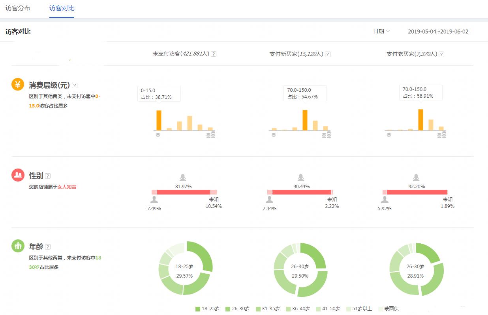The width and height of the screenshot is (488, 315).
Task: Toggle 18-25岁 legend item
Action: coord(207,309)
